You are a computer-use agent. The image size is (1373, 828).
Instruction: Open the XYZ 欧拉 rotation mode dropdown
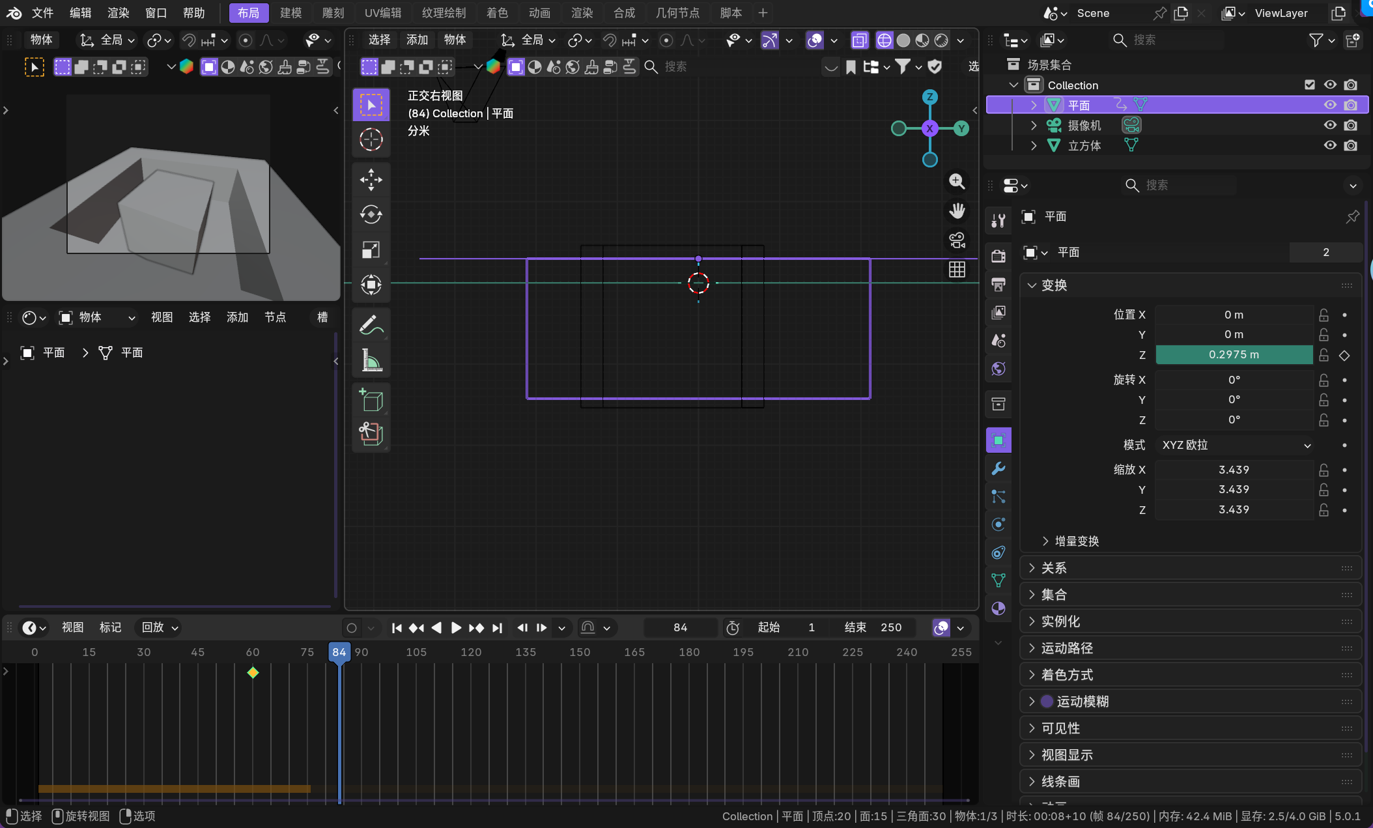[x=1236, y=445]
